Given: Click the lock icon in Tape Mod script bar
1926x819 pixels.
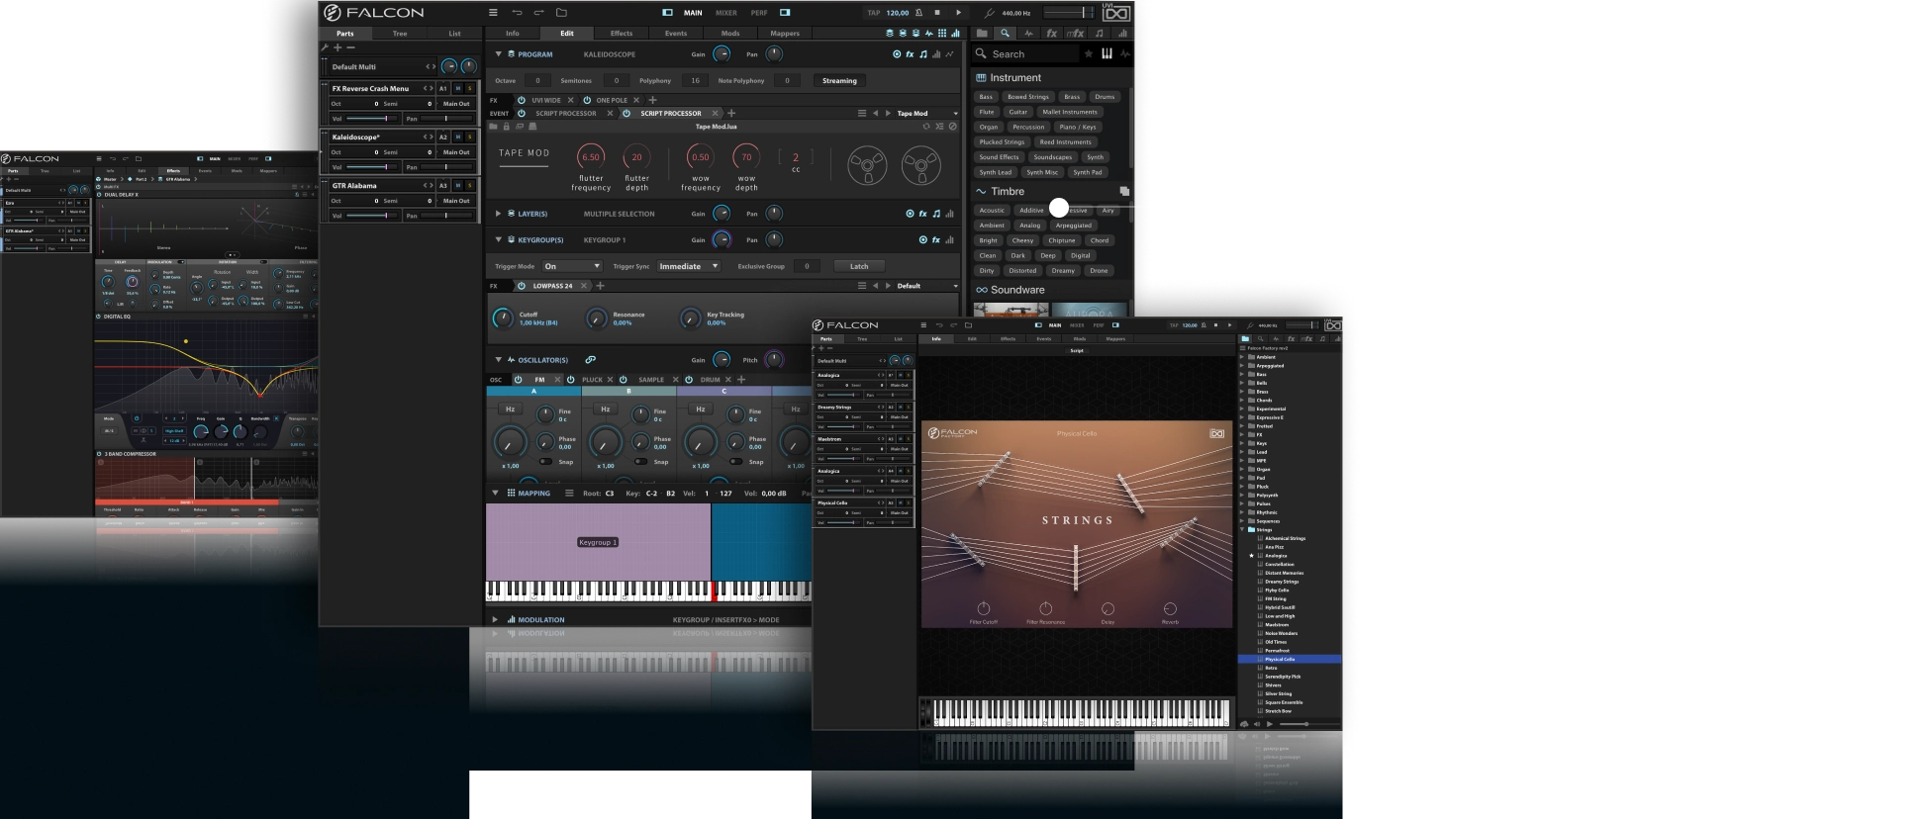Looking at the screenshot, I should point(506,127).
